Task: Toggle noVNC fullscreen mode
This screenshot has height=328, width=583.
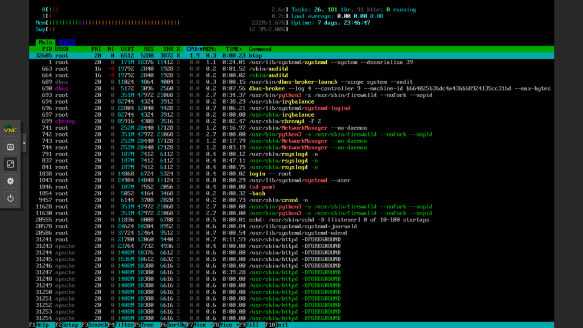Action: [x=10, y=164]
